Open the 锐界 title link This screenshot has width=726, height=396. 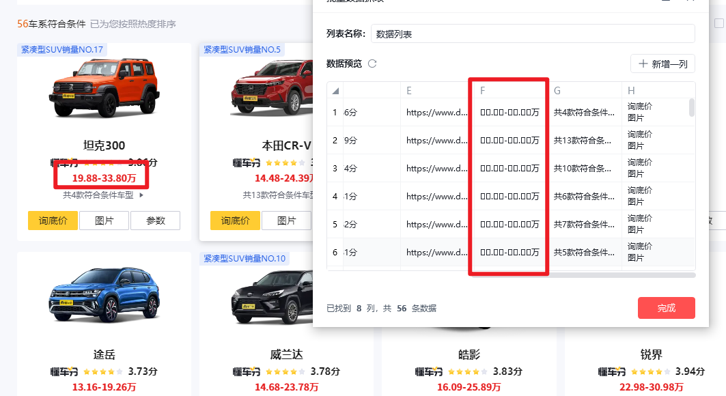(x=652, y=355)
